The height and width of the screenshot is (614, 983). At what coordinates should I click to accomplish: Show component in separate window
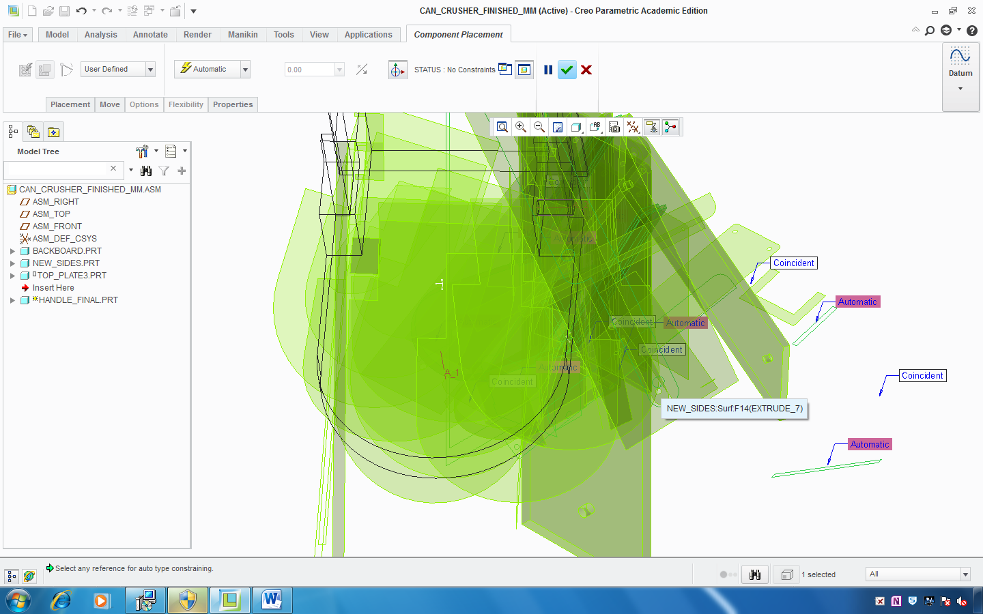point(505,69)
